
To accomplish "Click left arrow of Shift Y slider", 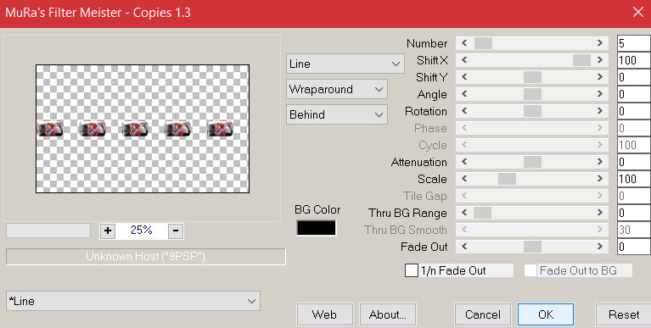I will tap(464, 77).
